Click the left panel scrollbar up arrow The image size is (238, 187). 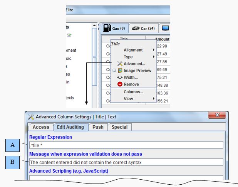tap(95, 25)
